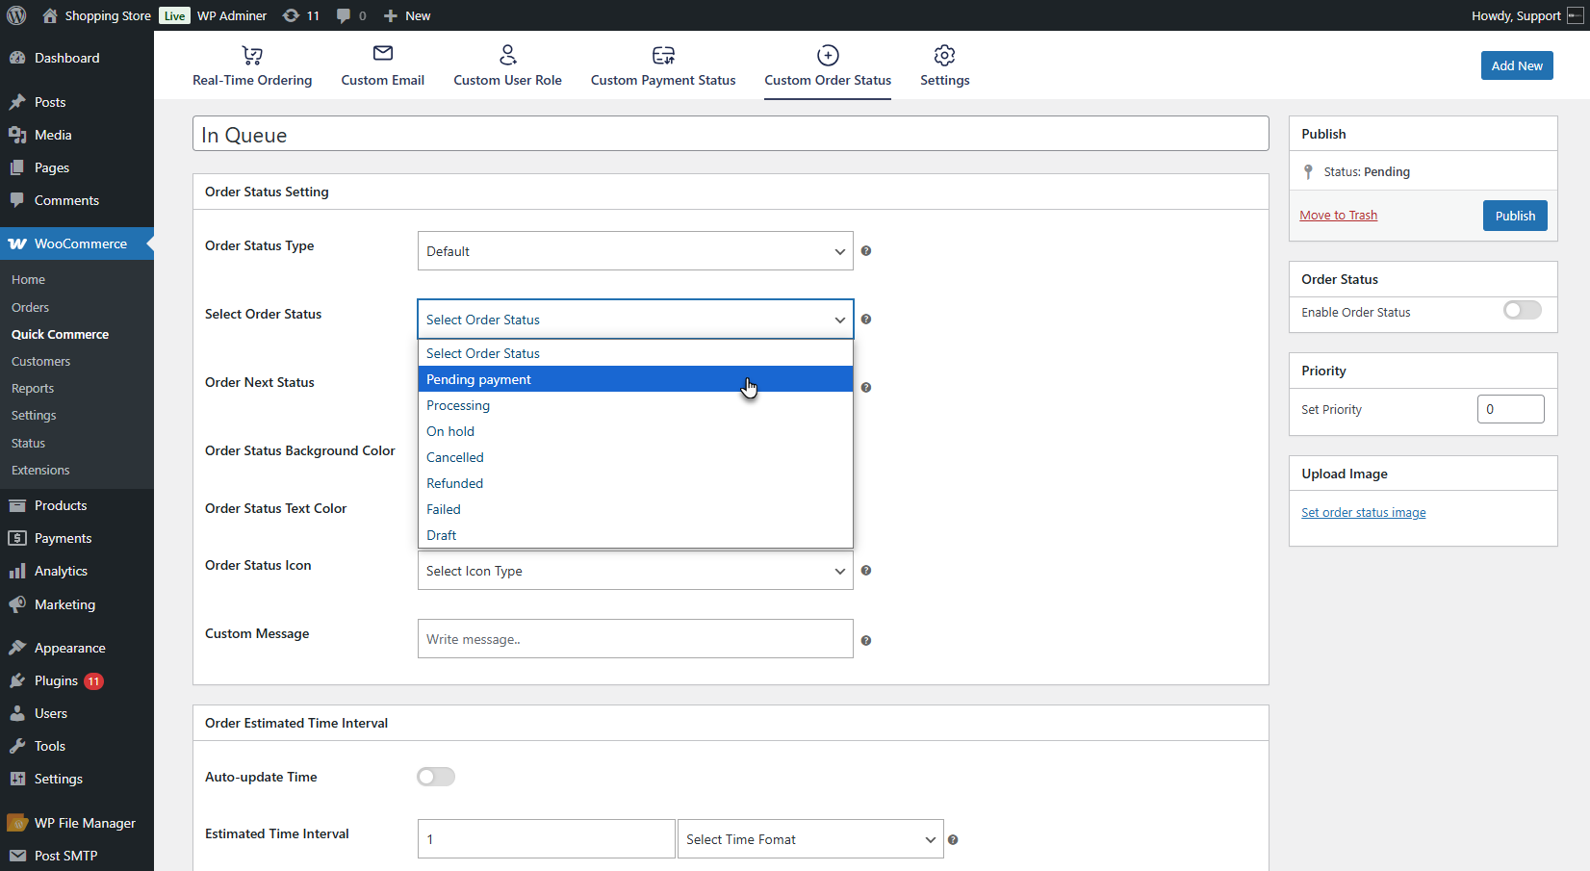Open the Real-Time Ordering cart icon

252,56
